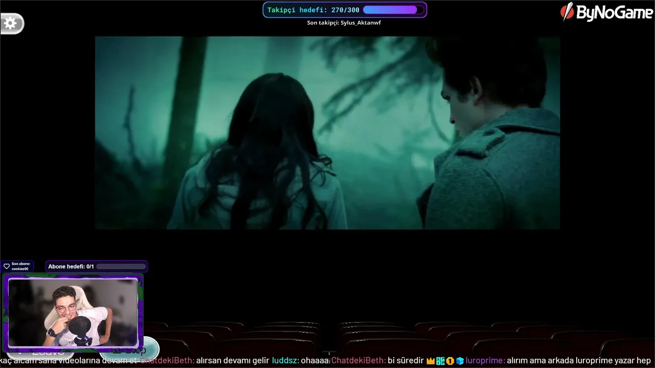Click the heart icon beside Son abone
The height and width of the screenshot is (368, 655).
(7, 266)
